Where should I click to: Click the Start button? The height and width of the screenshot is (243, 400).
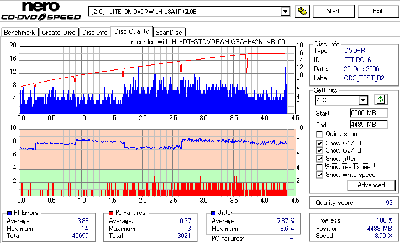click(333, 11)
